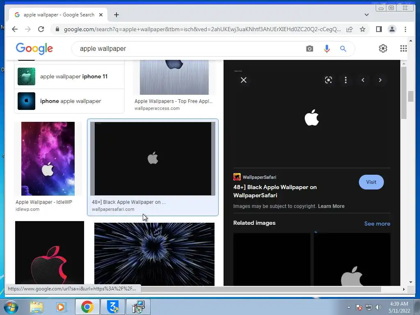420x315 pixels.
Task: Open Chrome profile avatar
Action: coord(392,29)
